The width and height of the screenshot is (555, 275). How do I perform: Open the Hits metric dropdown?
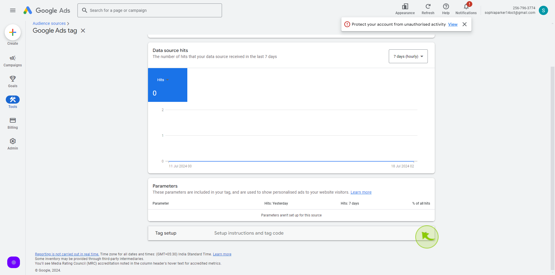[x=163, y=80]
